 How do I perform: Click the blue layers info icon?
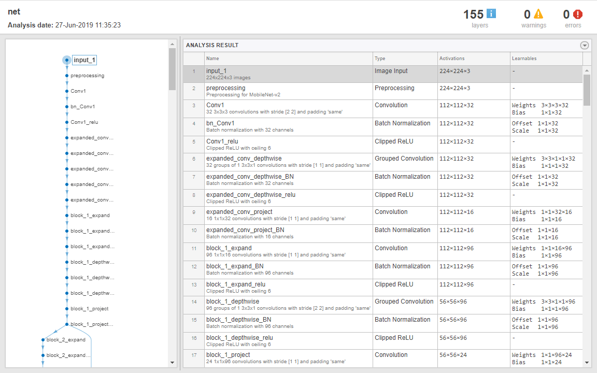[491, 13]
